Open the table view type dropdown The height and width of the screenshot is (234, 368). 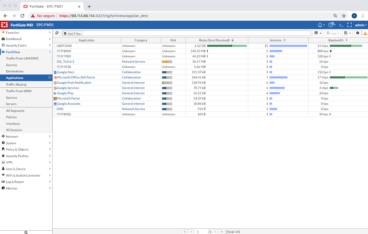318,33
